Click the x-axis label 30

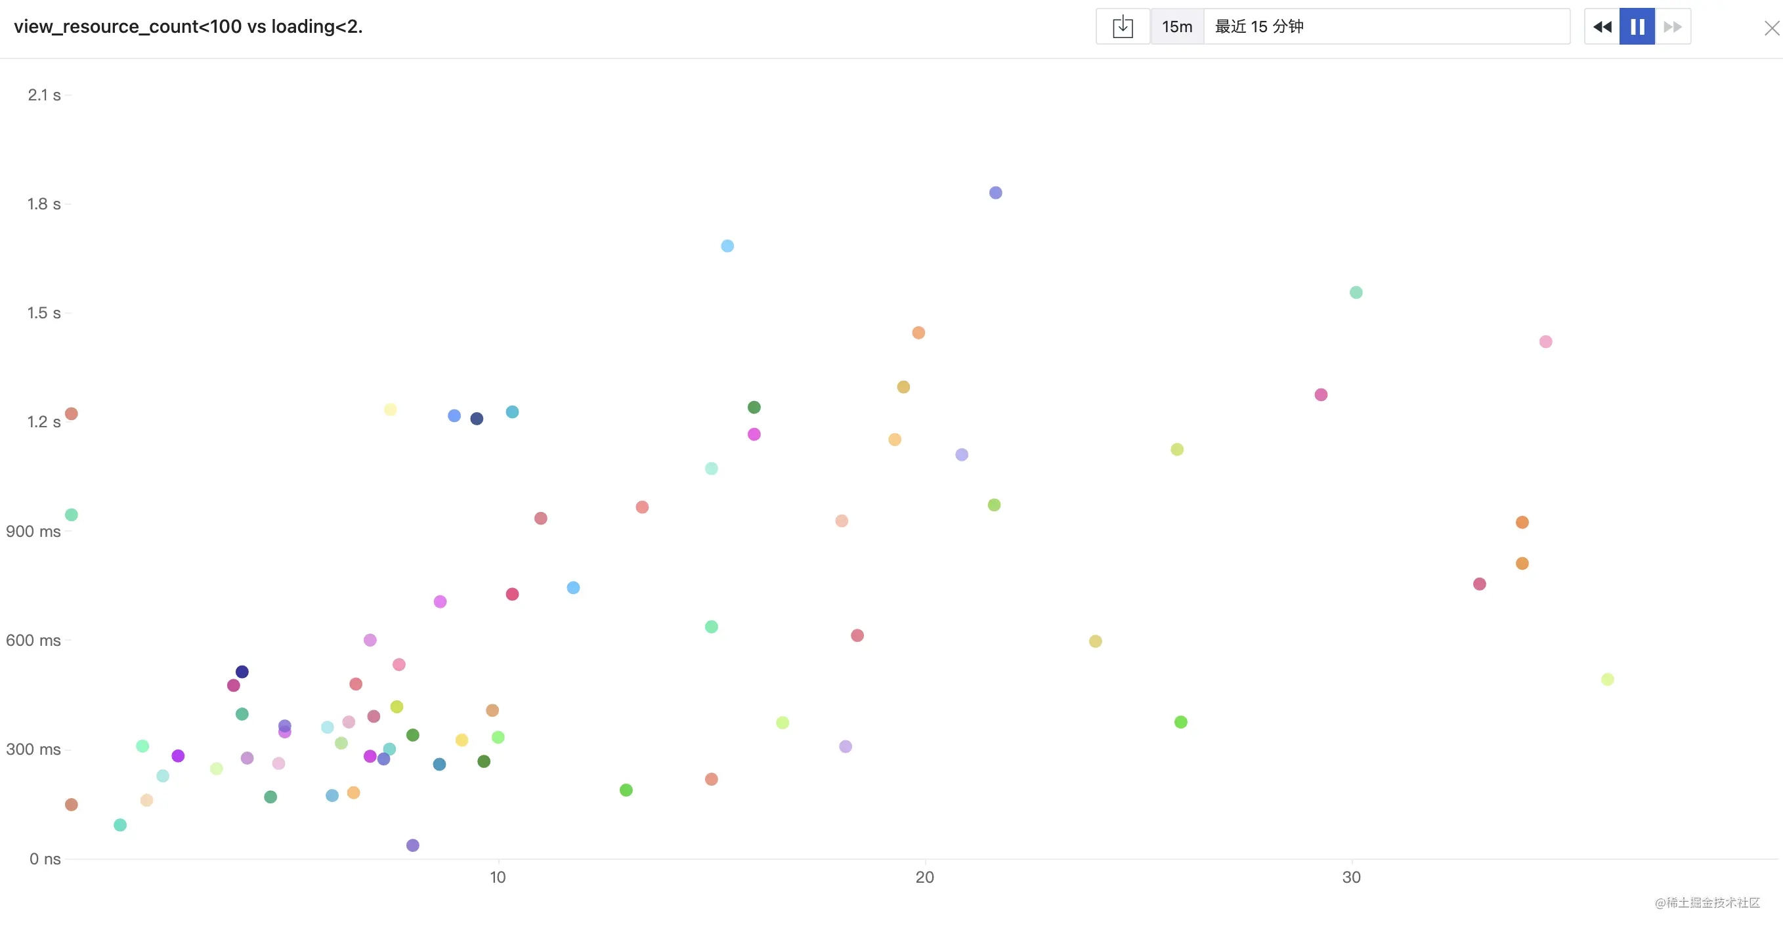click(1351, 878)
